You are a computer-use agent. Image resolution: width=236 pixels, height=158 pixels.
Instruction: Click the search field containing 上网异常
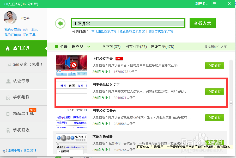tap(128, 23)
